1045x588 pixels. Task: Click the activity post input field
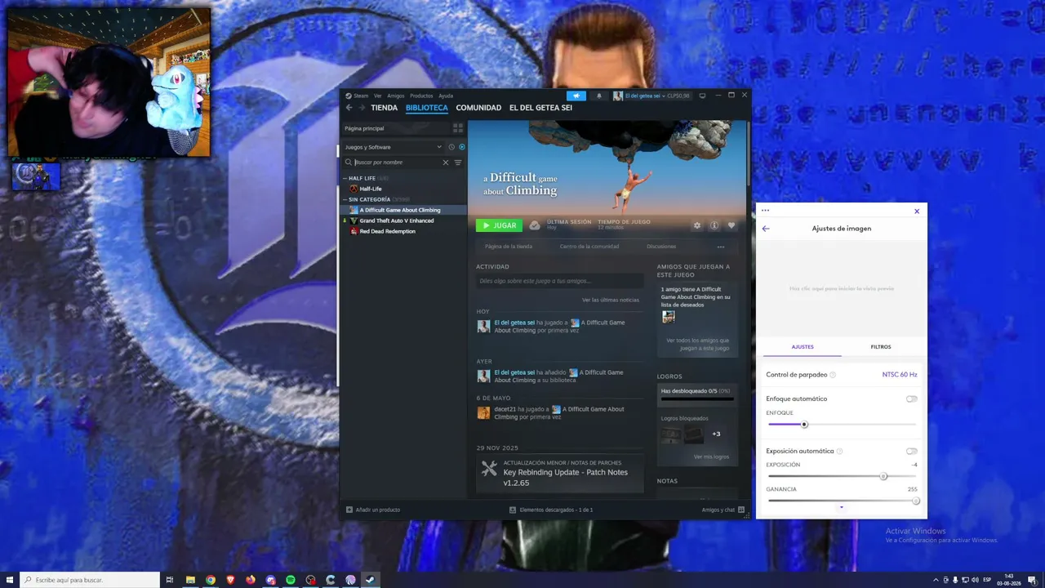(560, 281)
